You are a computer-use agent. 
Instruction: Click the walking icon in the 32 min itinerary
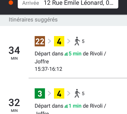[77, 93]
